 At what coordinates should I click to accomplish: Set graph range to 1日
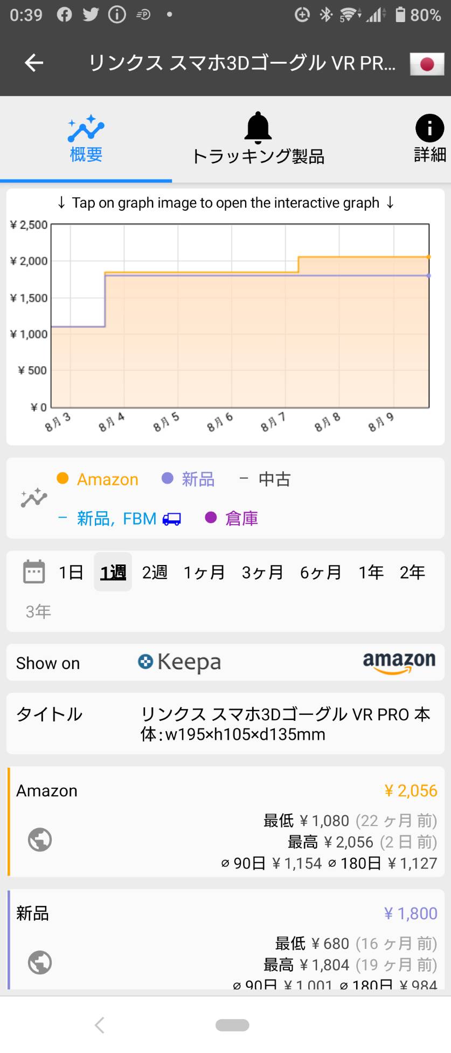click(71, 572)
